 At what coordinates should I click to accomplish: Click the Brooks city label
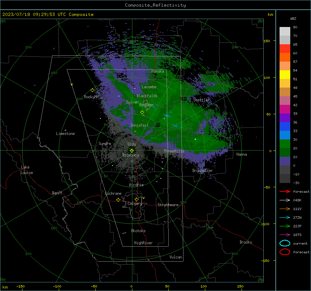point(246,242)
